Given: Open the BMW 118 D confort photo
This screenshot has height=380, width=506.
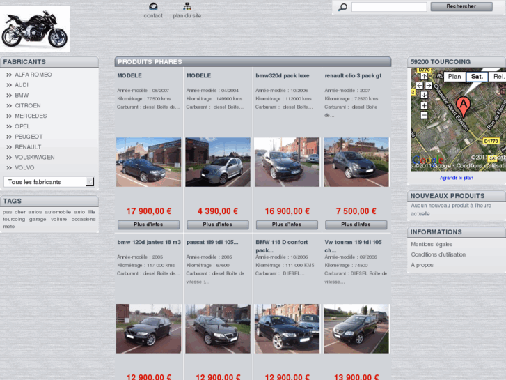Looking at the screenshot, I should click(287, 328).
